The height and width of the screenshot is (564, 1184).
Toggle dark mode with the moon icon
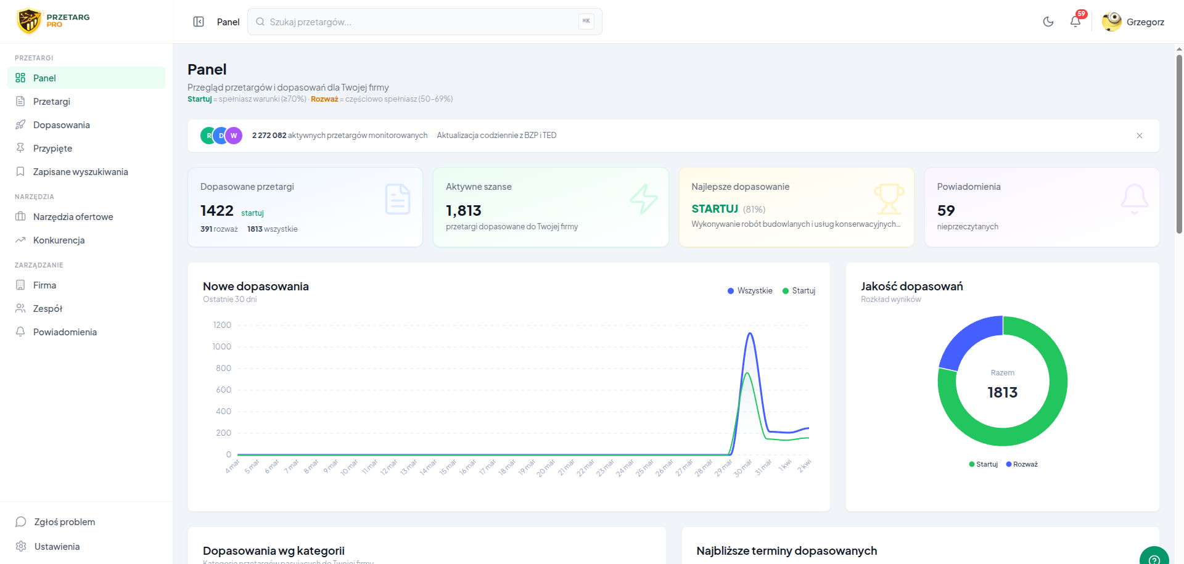click(x=1048, y=22)
